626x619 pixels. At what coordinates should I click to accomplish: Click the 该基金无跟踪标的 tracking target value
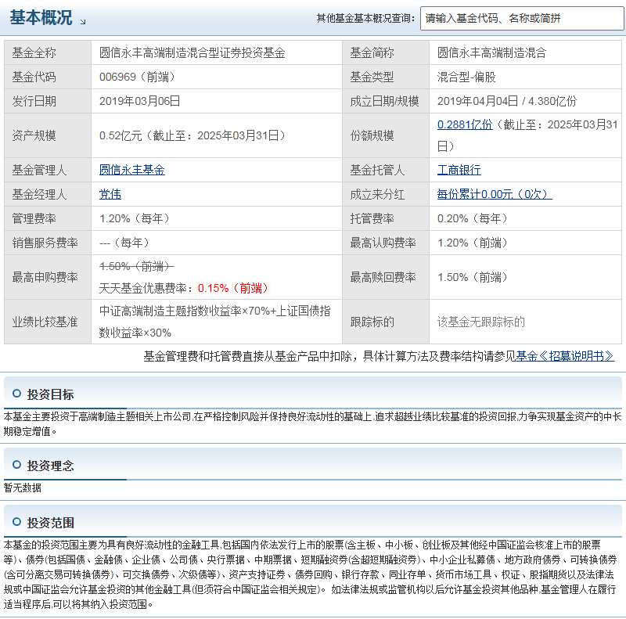click(x=480, y=322)
